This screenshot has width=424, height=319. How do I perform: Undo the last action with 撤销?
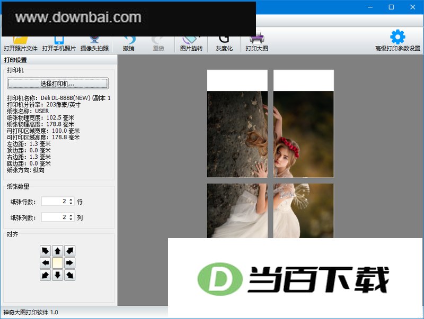click(x=128, y=44)
